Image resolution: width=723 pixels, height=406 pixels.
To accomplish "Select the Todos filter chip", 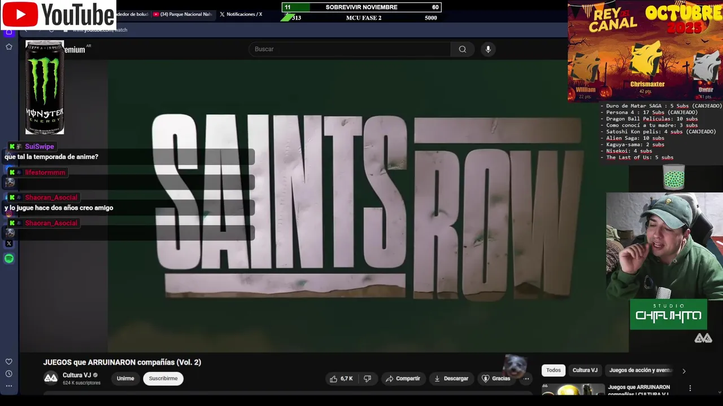I will click(554, 370).
